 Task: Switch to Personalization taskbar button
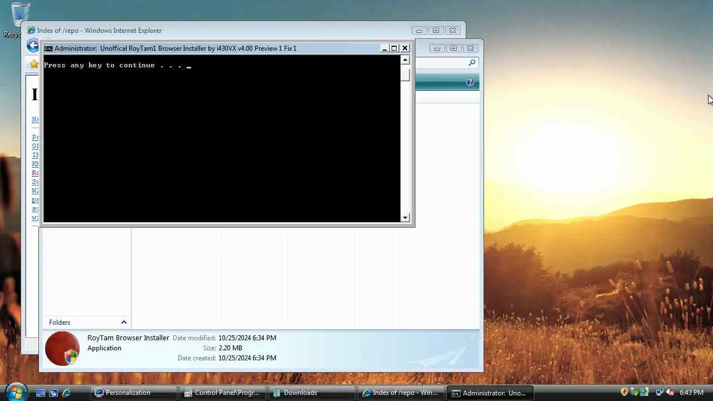pos(134,393)
